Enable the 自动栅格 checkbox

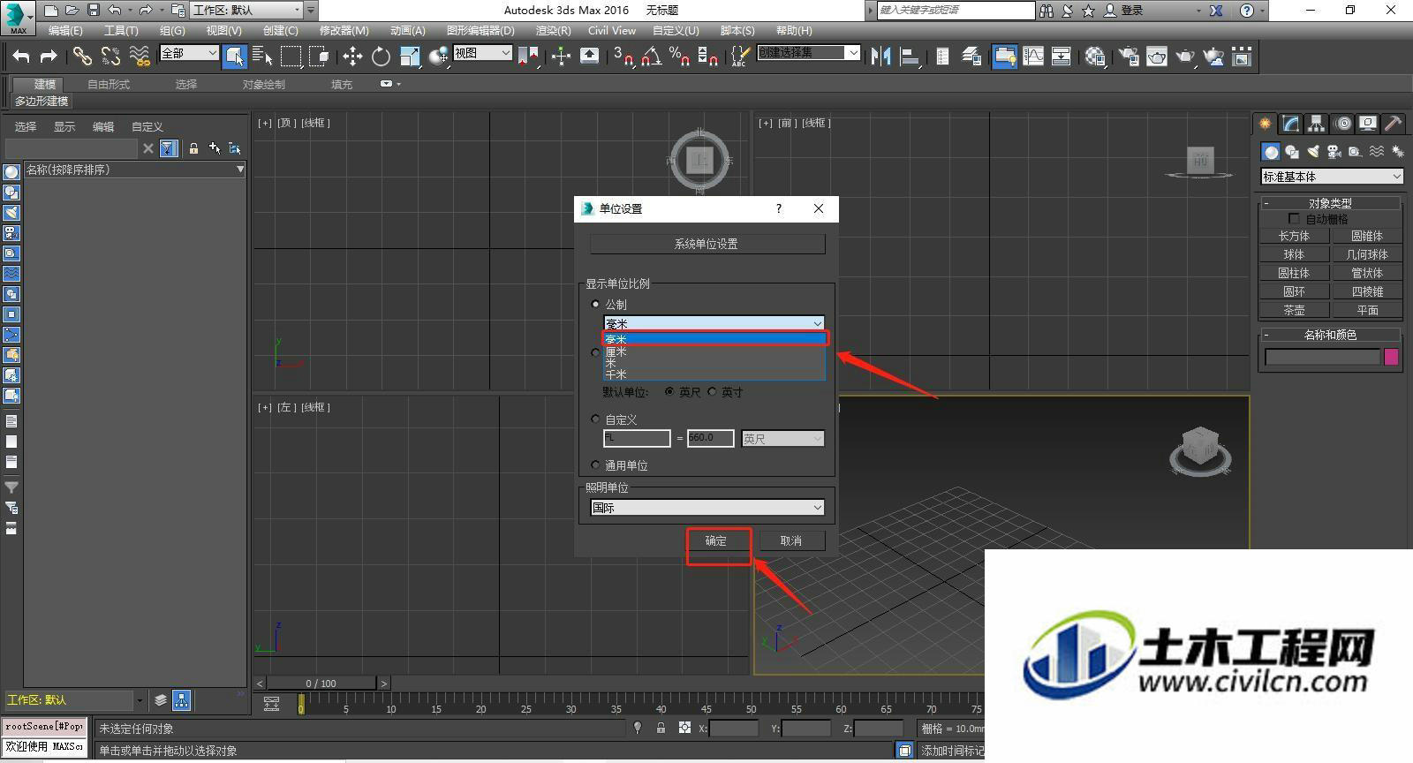(x=1294, y=218)
